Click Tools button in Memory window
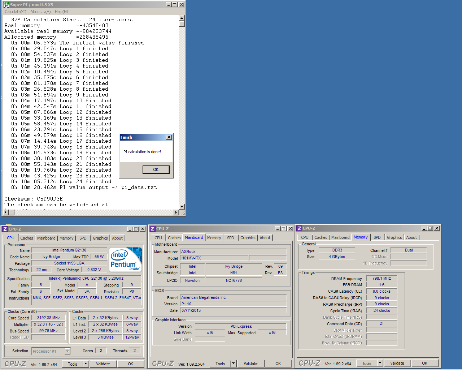 click(367, 363)
